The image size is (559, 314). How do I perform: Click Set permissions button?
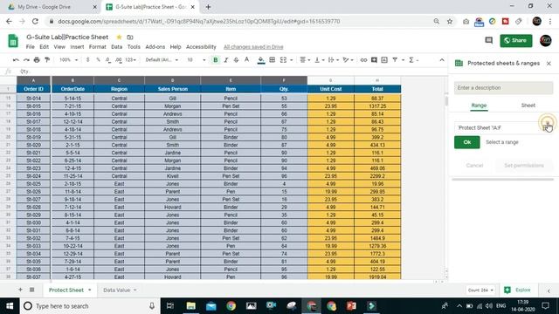pos(524,166)
